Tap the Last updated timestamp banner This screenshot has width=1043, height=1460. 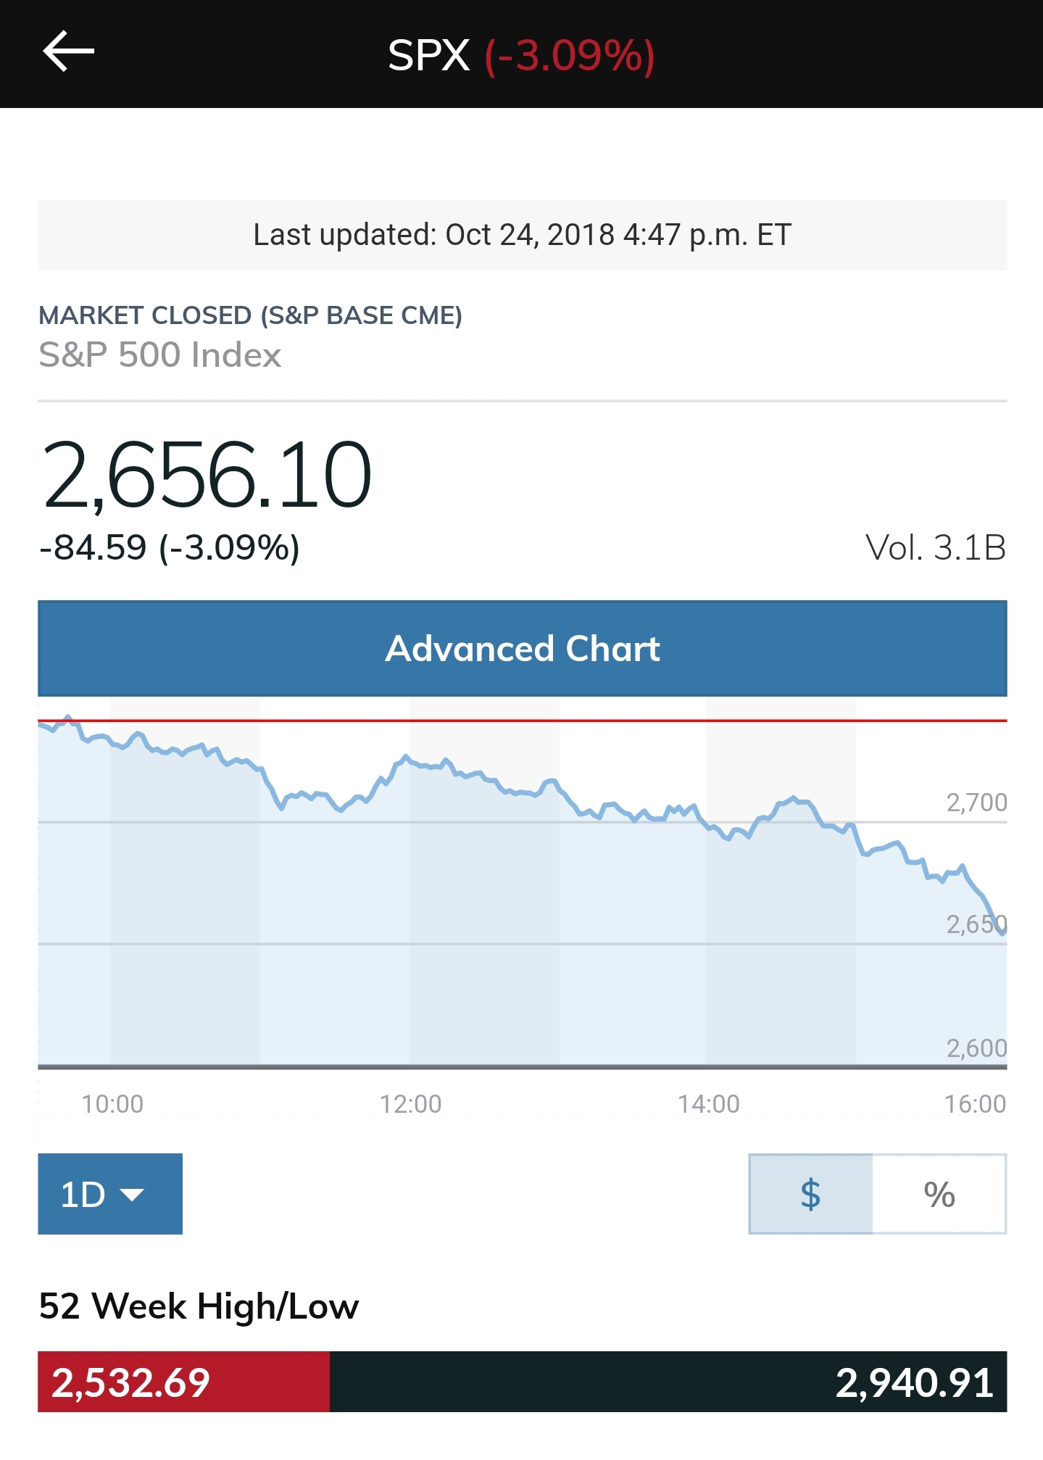click(522, 235)
